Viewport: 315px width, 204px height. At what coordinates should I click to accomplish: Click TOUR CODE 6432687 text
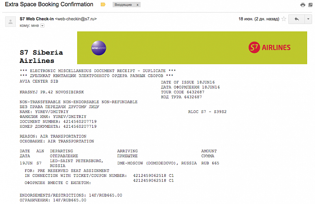[183, 92]
